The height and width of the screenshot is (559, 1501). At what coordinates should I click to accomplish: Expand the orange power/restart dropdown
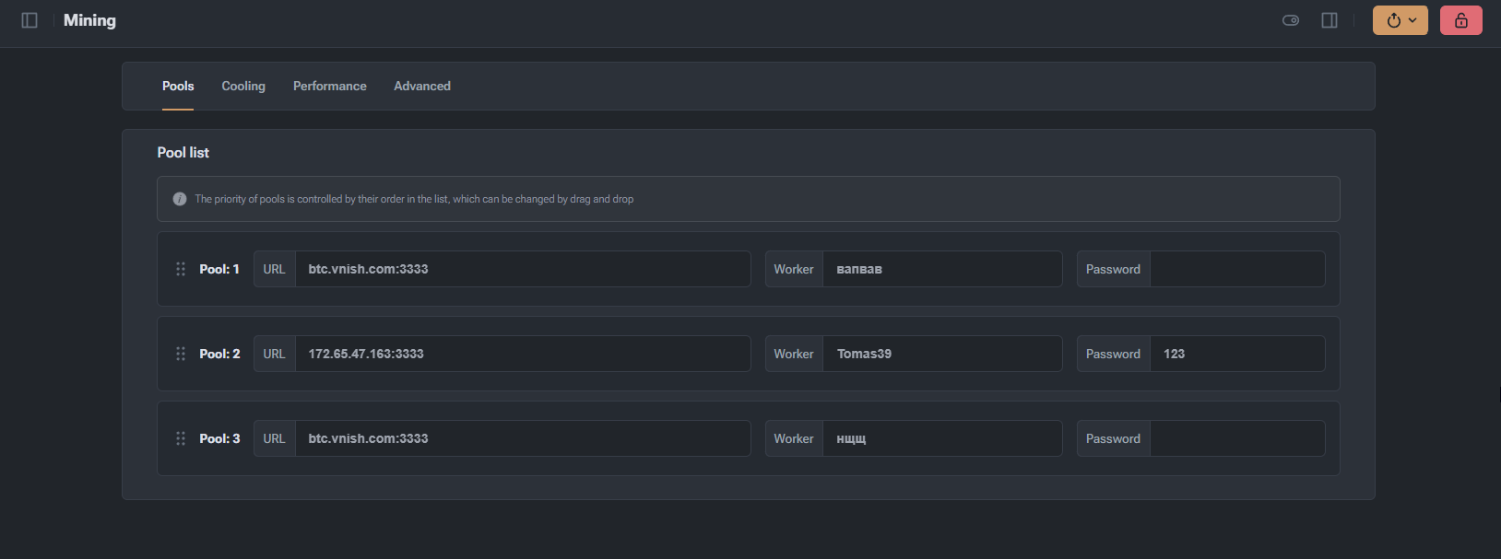pos(1400,20)
